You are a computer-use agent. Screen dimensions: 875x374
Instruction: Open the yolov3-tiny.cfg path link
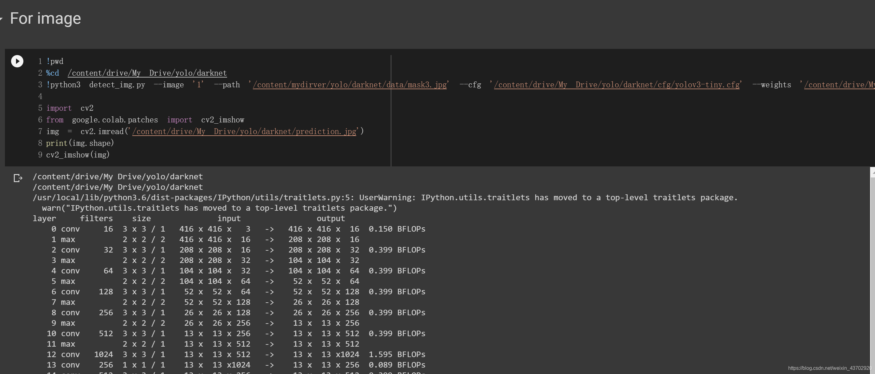pyautogui.click(x=617, y=85)
